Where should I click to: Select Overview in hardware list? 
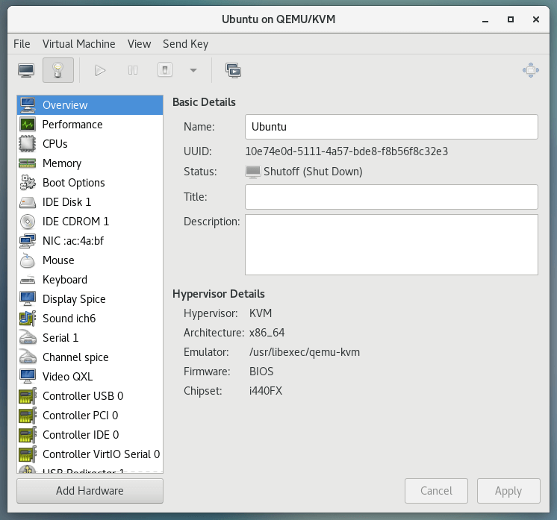pos(90,105)
